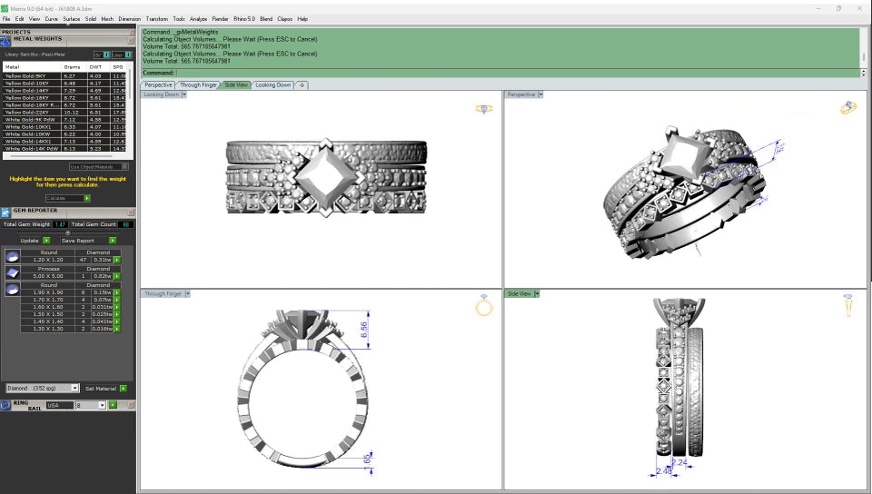The width and height of the screenshot is (872, 494).
Task: Open the Dimension menu
Action: tap(129, 18)
